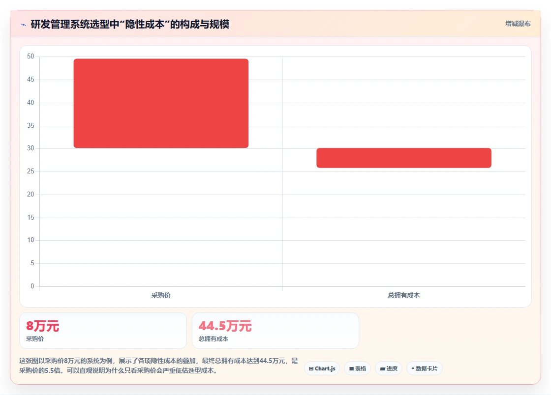Click the Chart.js tag chip

pos(322,368)
